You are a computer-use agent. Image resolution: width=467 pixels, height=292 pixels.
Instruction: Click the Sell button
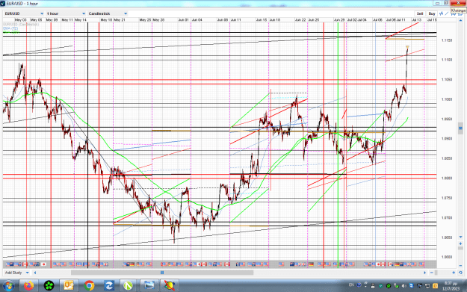(420, 13)
